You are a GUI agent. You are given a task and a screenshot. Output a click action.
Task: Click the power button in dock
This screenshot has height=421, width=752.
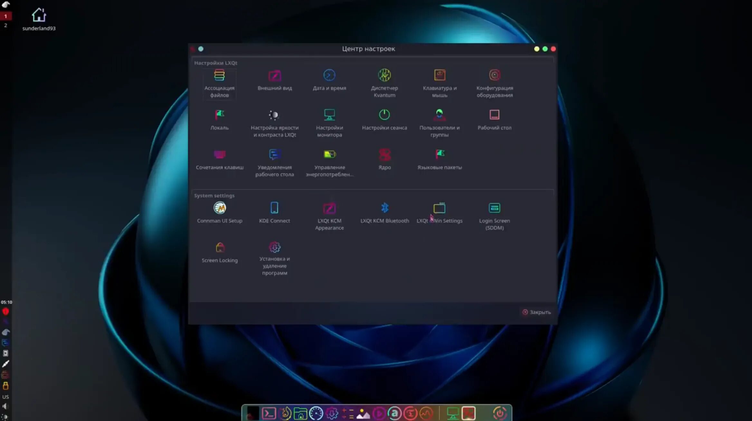pos(500,413)
